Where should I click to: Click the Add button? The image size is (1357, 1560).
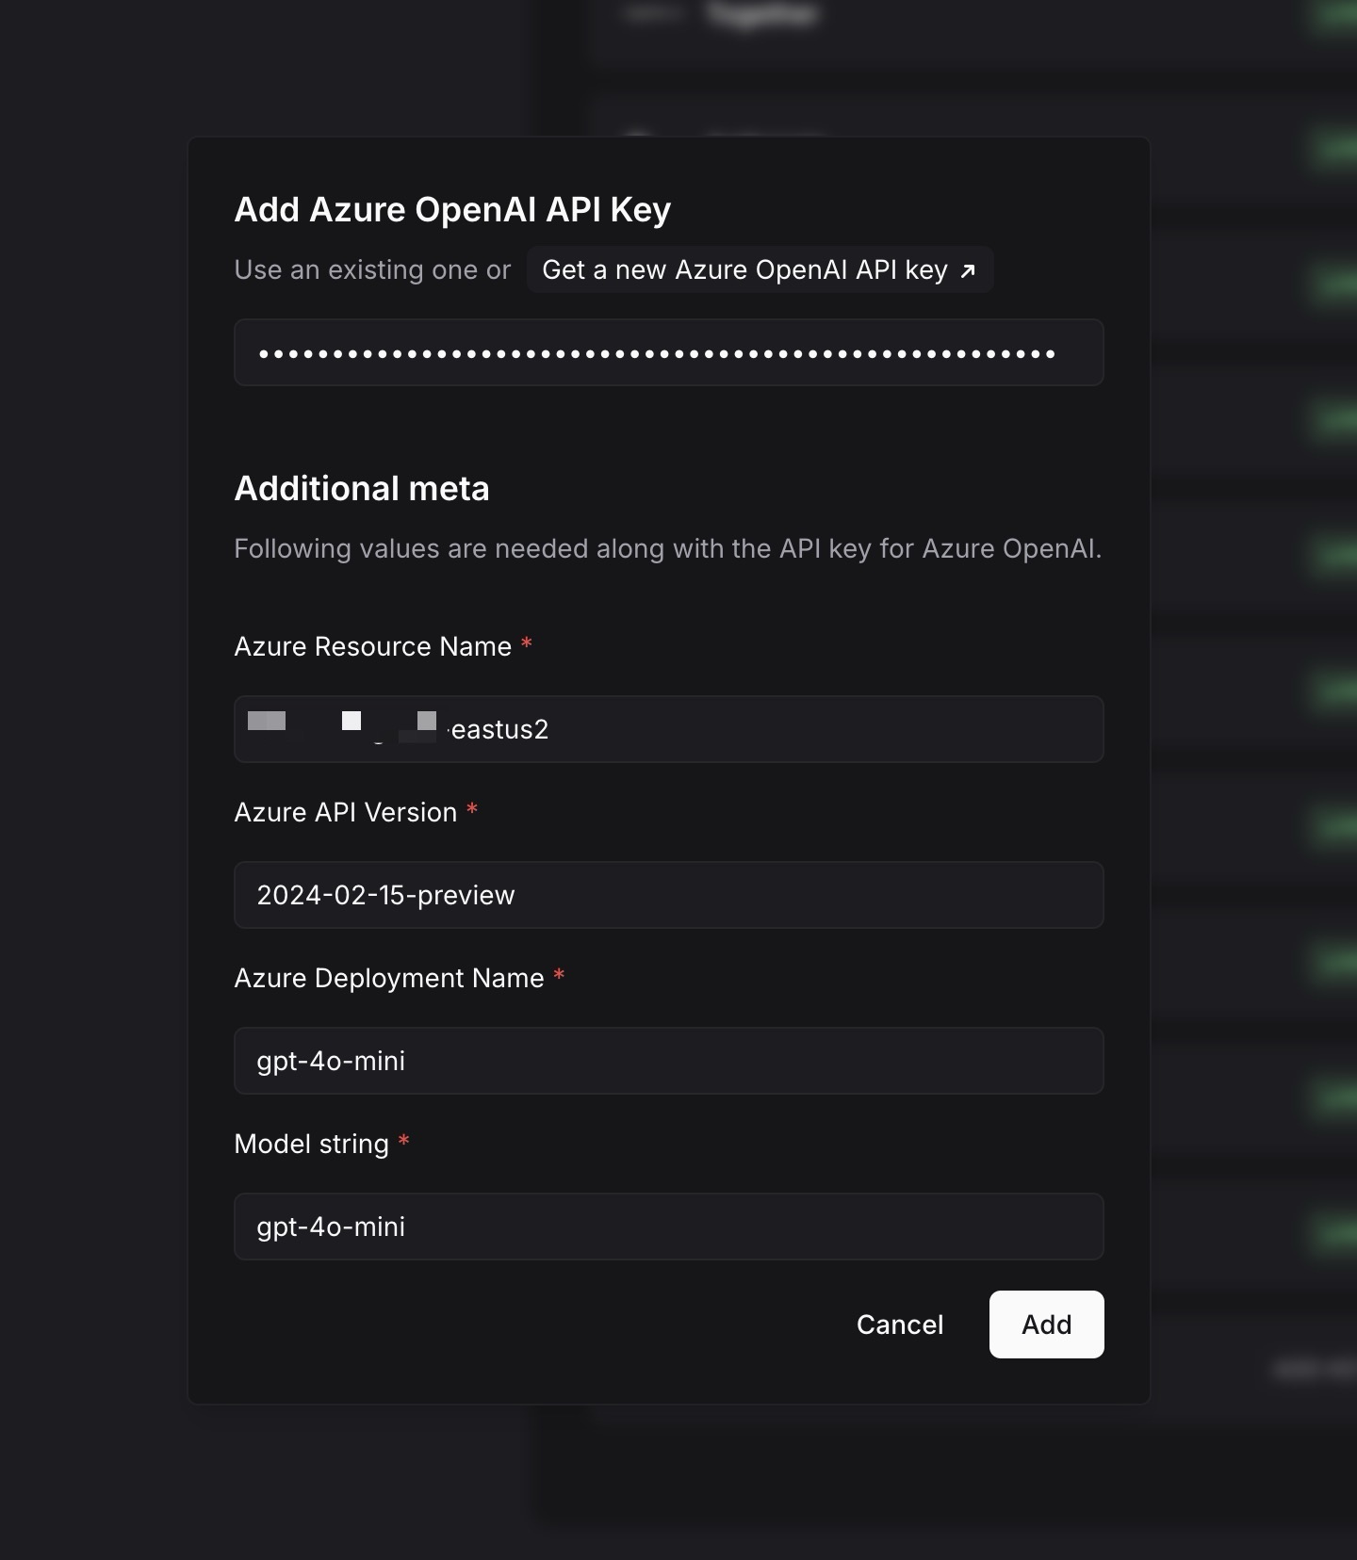(x=1047, y=1324)
